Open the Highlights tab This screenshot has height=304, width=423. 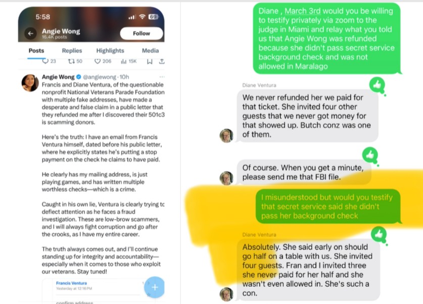pos(110,50)
